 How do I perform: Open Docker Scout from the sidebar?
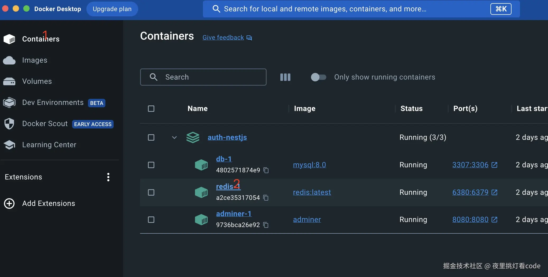[x=45, y=124]
